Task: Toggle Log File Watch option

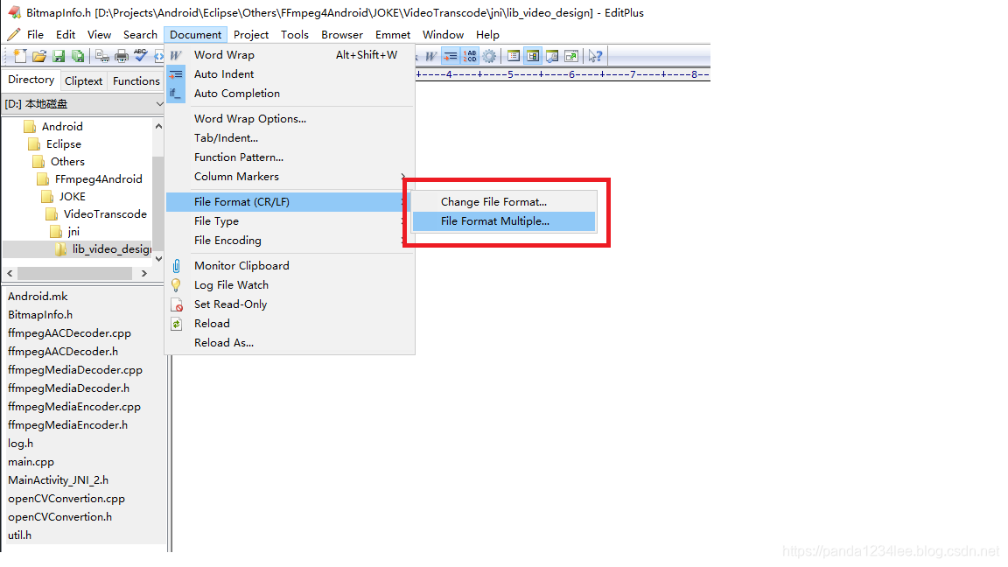Action: tap(290, 284)
